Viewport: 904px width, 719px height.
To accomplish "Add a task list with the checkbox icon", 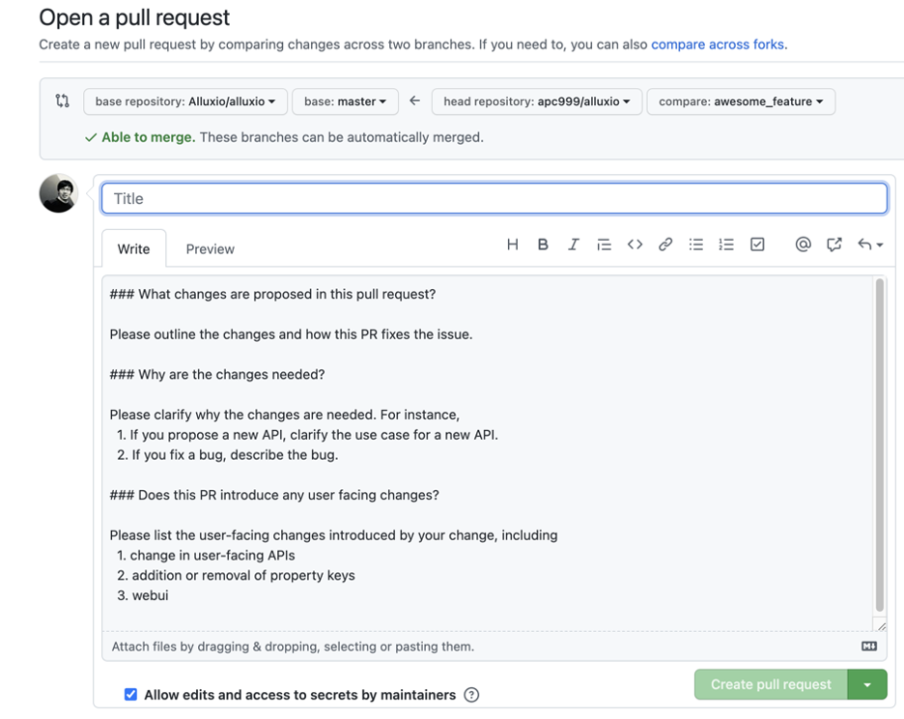I will tap(757, 244).
